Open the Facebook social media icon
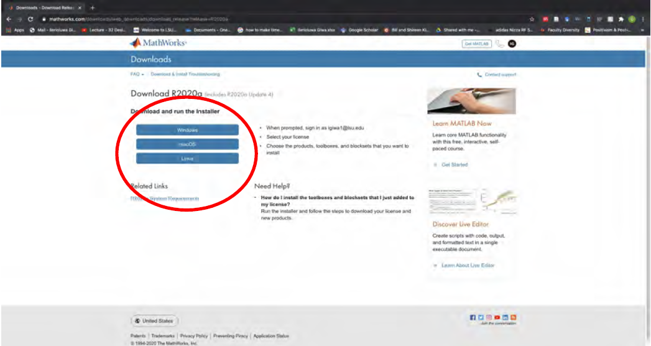 click(474, 317)
